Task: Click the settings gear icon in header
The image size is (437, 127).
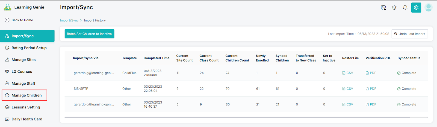Action: [x=416, y=8]
